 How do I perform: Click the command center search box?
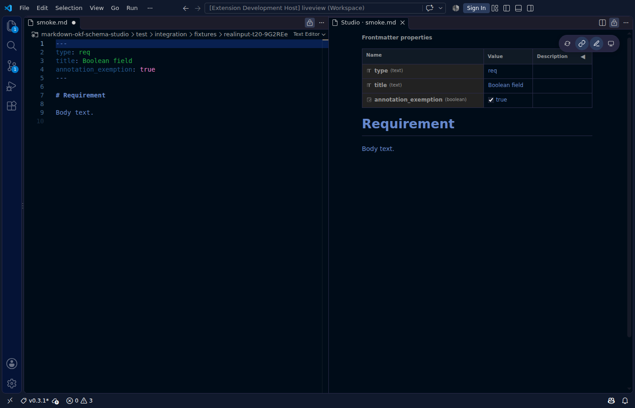(313, 8)
